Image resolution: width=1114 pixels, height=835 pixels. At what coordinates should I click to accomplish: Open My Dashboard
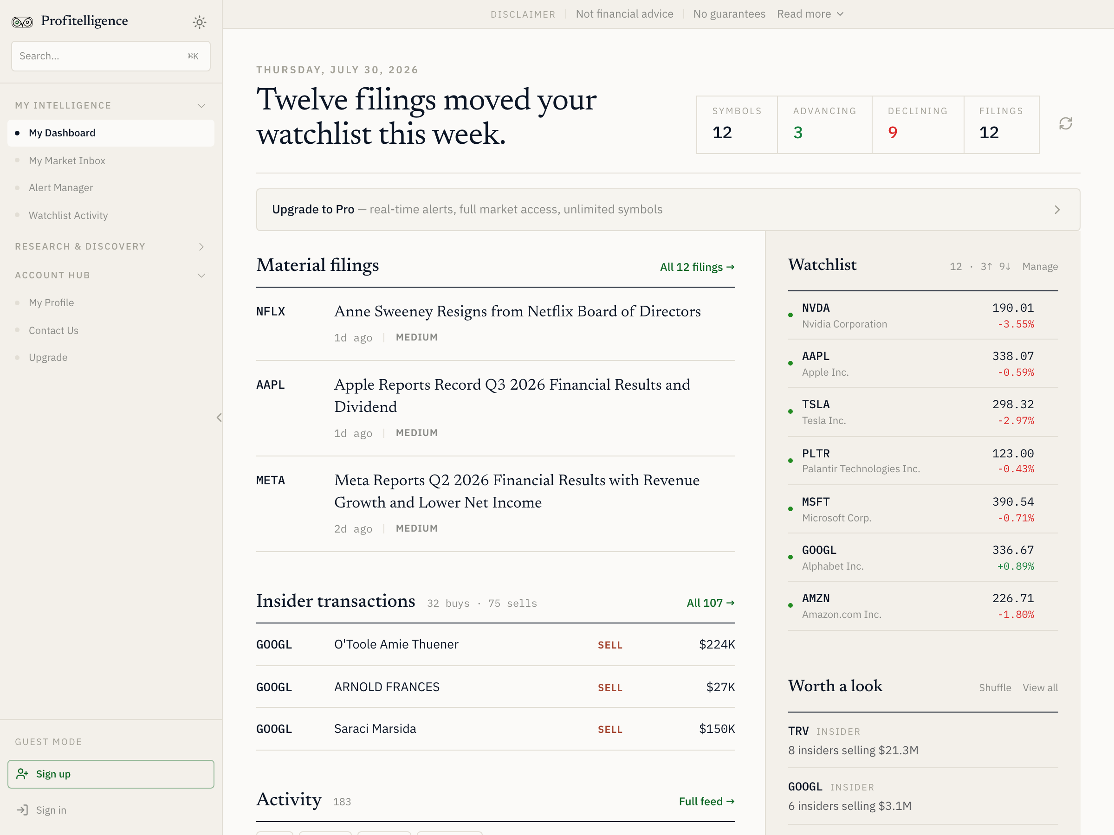point(111,133)
